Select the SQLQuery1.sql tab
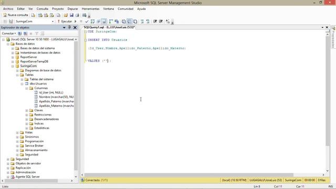 (x=109, y=27)
